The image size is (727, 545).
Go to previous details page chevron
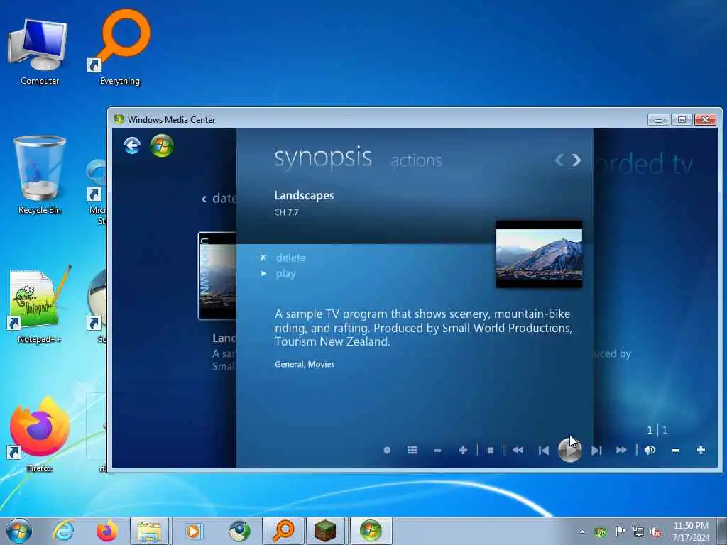click(x=559, y=160)
